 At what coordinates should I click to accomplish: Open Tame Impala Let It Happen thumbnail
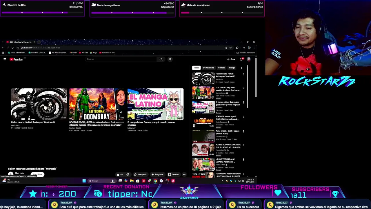click(x=203, y=136)
